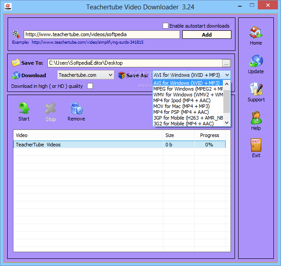Select MOV for Mac (MP4 + MP3)
The width and height of the screenshot is (281, 266).
(188, 106)
